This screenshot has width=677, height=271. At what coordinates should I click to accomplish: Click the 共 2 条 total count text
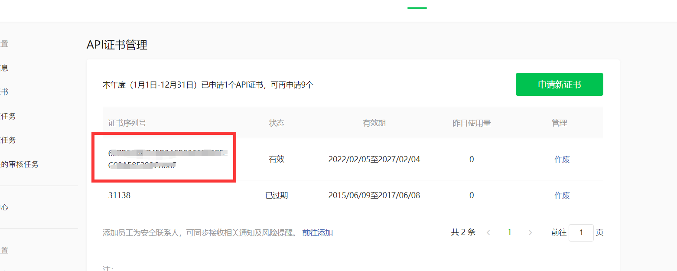[x=463, y=232]
